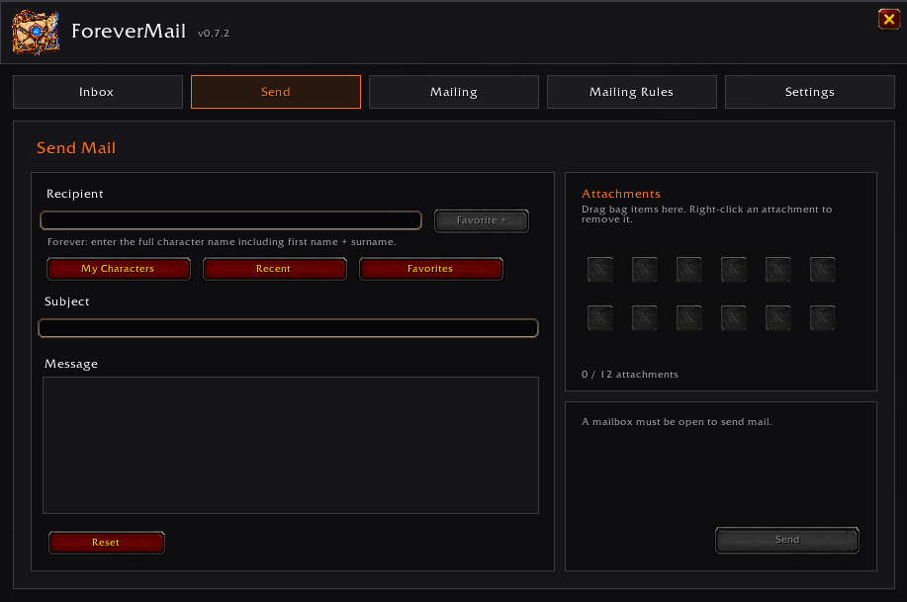Open the Settings tab
The height and width of the screenshot is (602, 907).
pyautogui.click(x=810, y=92)
